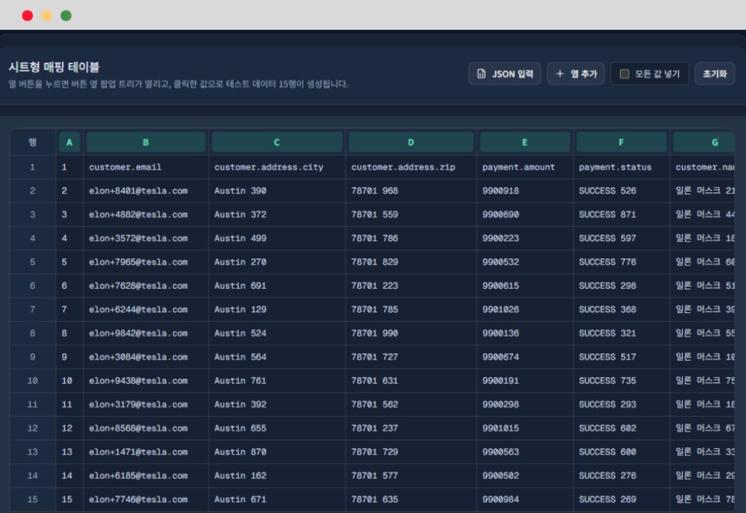The width and height of the screenshot is (746, 513).
Task: Select the Austin 499 cell
Action: [277, 238]
